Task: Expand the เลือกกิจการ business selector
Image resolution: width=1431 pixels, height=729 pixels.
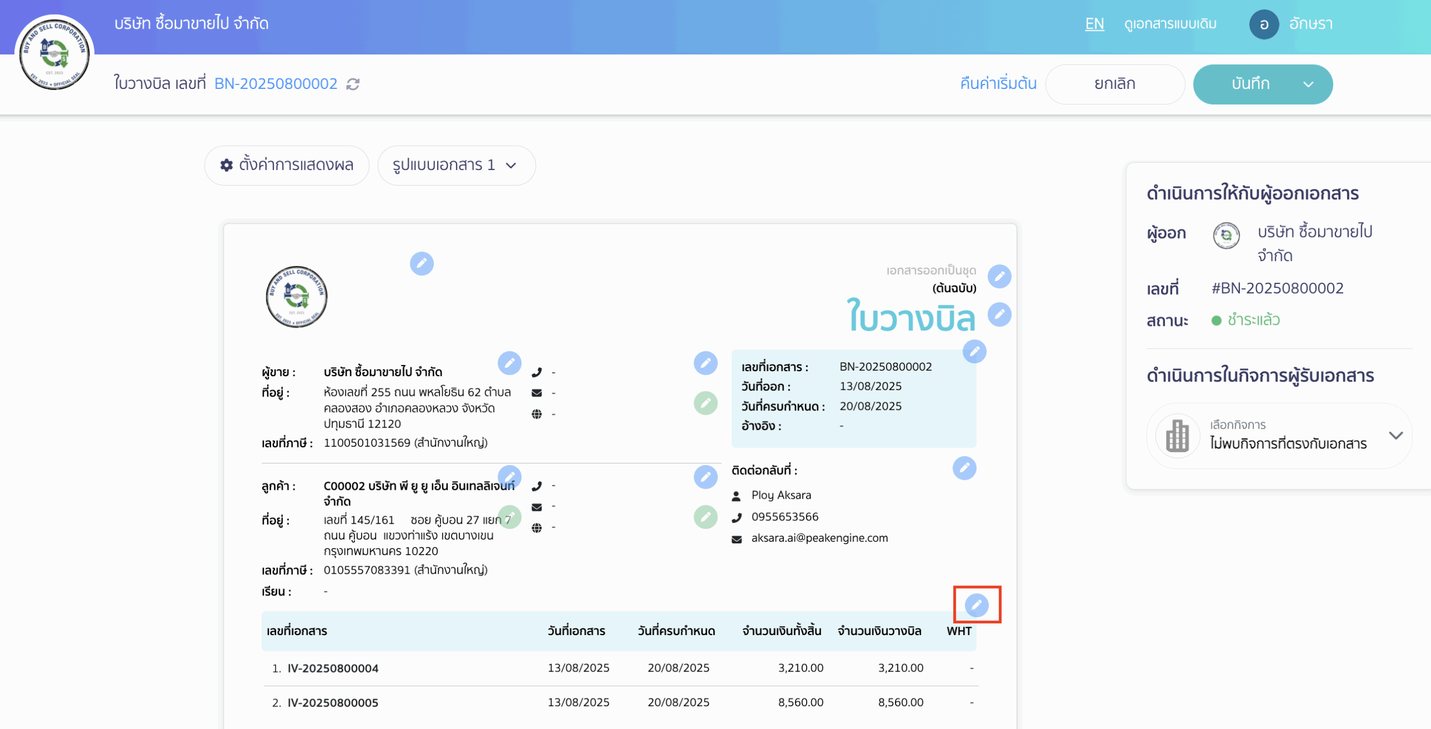Action: pyautogui.click(x=1395, y=435)
